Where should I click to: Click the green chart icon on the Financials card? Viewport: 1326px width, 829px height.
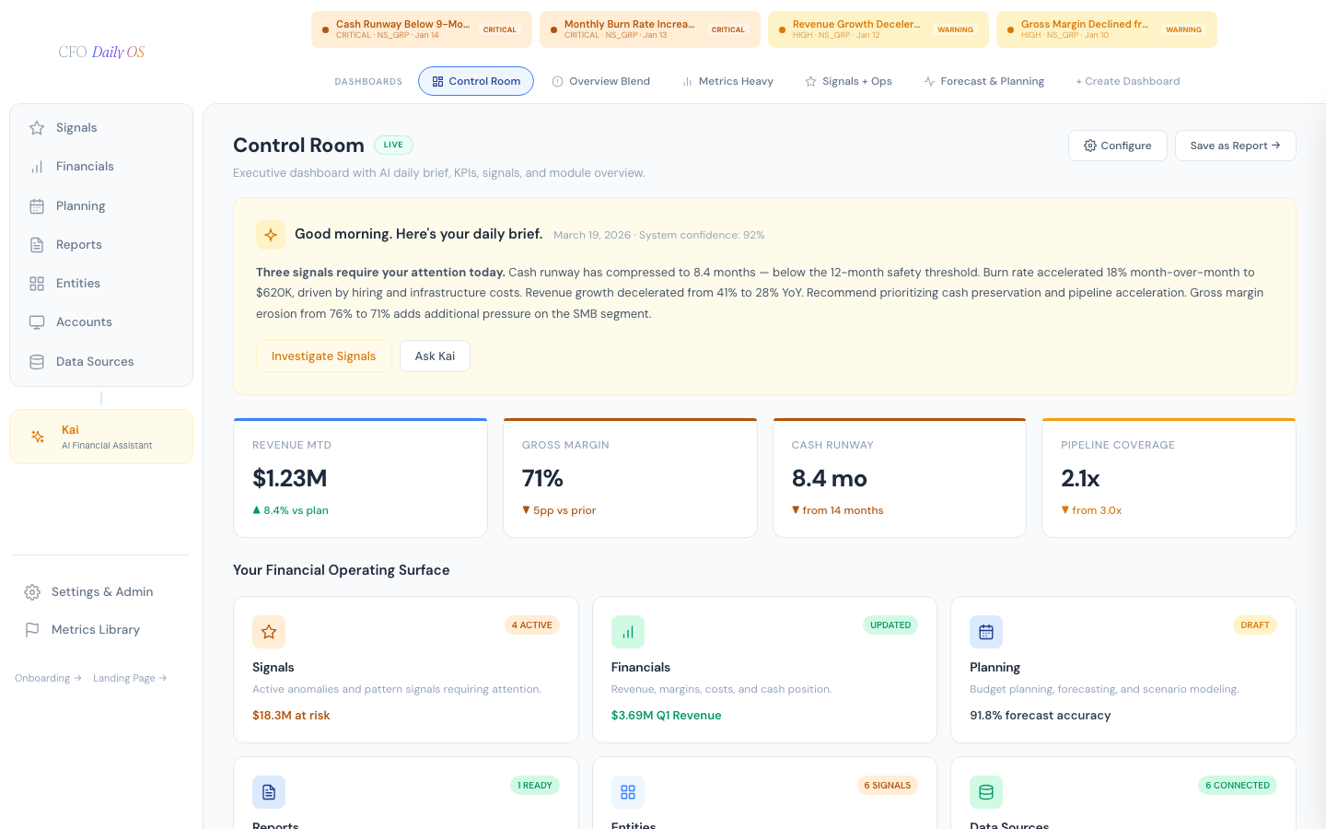coord(628,632)
